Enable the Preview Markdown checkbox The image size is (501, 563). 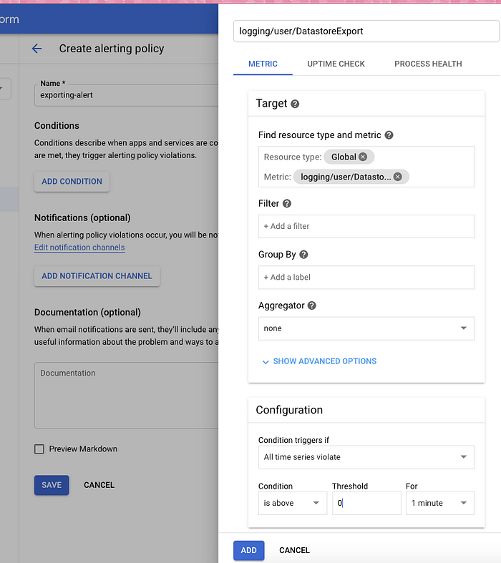coord(39,449)
